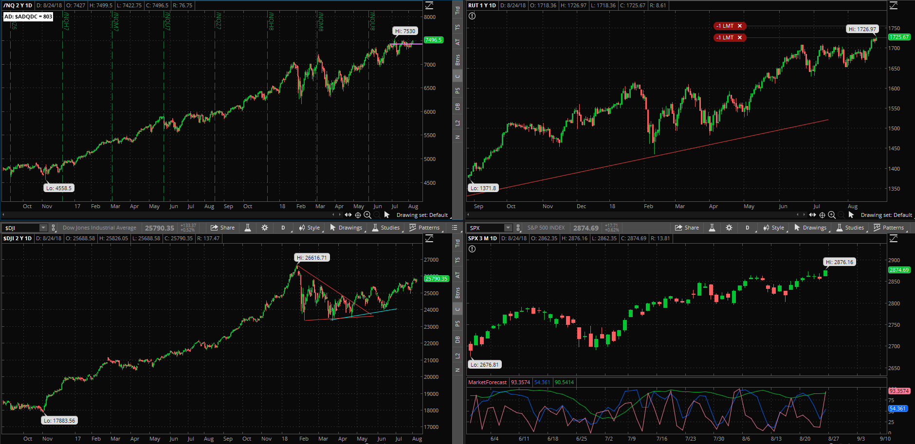Open Studies menu in $DJI chart toolbar
Image resolution: width=915 pixels, height=444 pixels.
point(386,228)
